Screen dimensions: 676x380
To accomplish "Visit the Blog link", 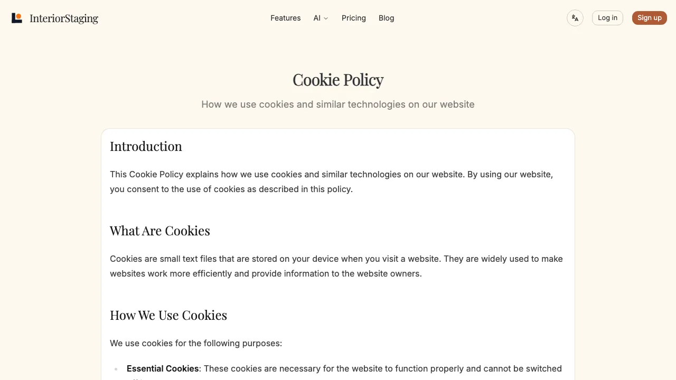I will coord(386,18).
